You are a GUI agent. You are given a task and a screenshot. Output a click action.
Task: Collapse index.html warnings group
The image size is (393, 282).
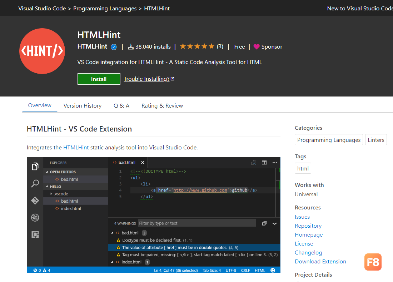point(112,262)
